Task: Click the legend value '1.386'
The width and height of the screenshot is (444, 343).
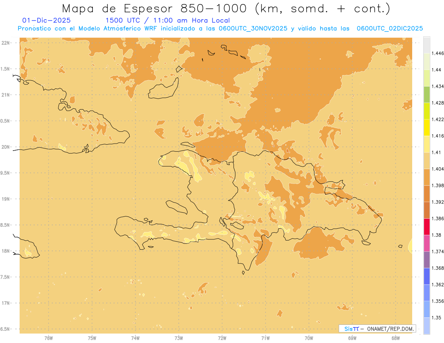Action: tap(438, 219)
